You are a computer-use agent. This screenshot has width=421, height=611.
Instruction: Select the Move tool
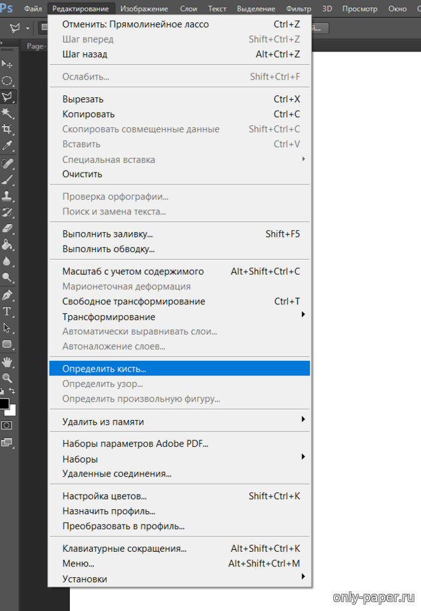click(8, 64)
